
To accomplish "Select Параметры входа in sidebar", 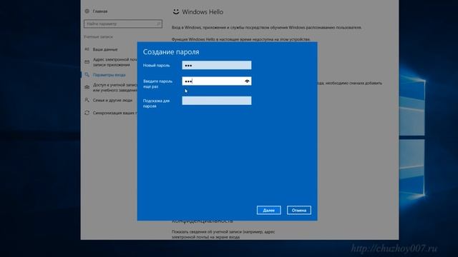I will pyautogui.click(x=109, y=75).
